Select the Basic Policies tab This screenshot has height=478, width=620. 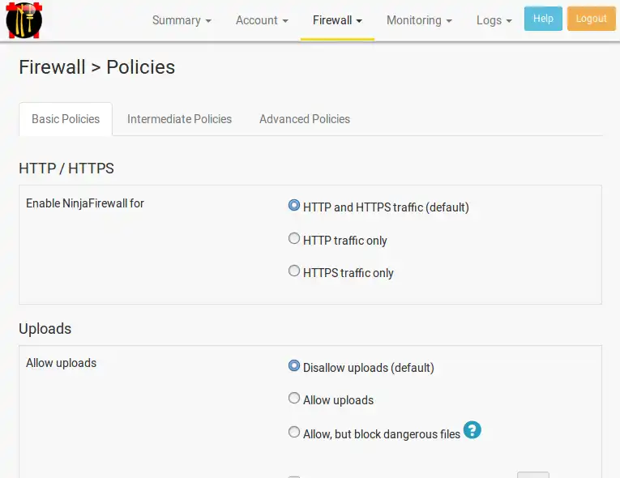[66, 119]
